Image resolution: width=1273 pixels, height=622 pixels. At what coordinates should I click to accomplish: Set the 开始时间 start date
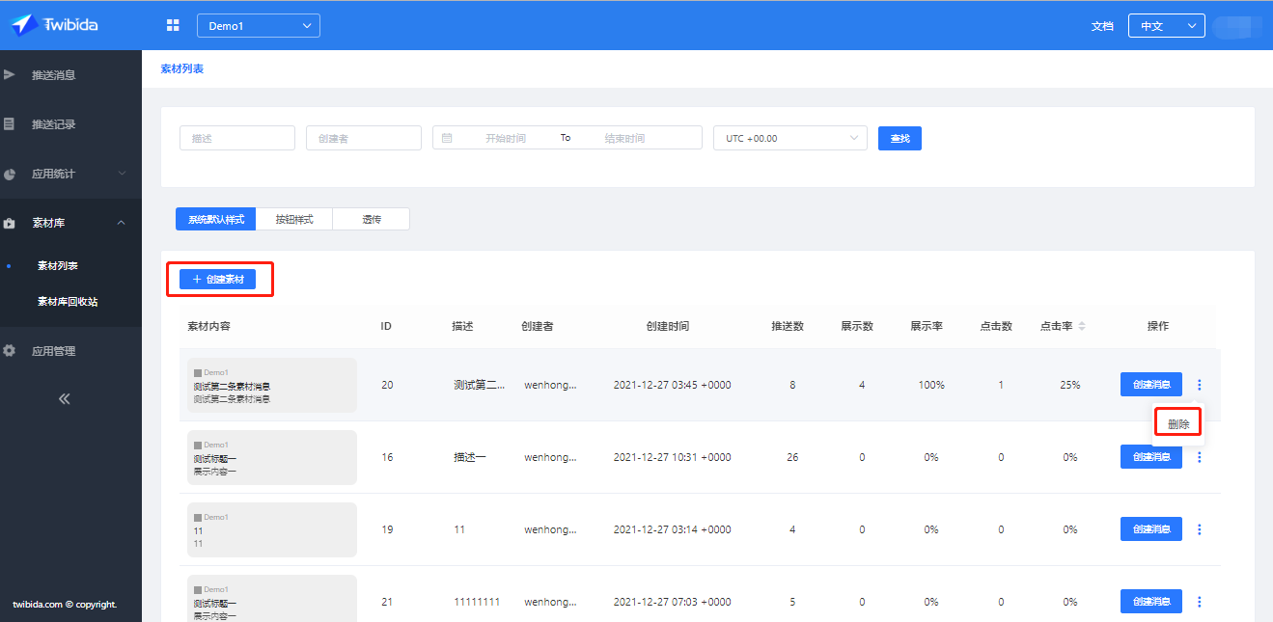coord(506,138)
